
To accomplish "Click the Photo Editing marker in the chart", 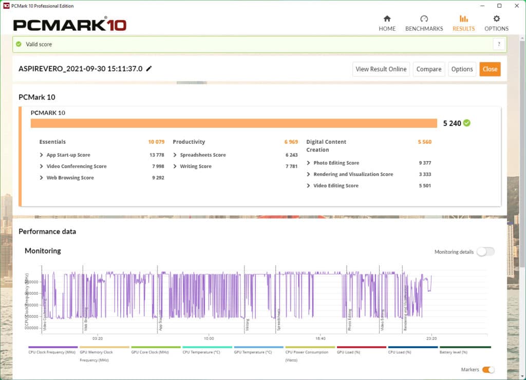I will (349, 319).
